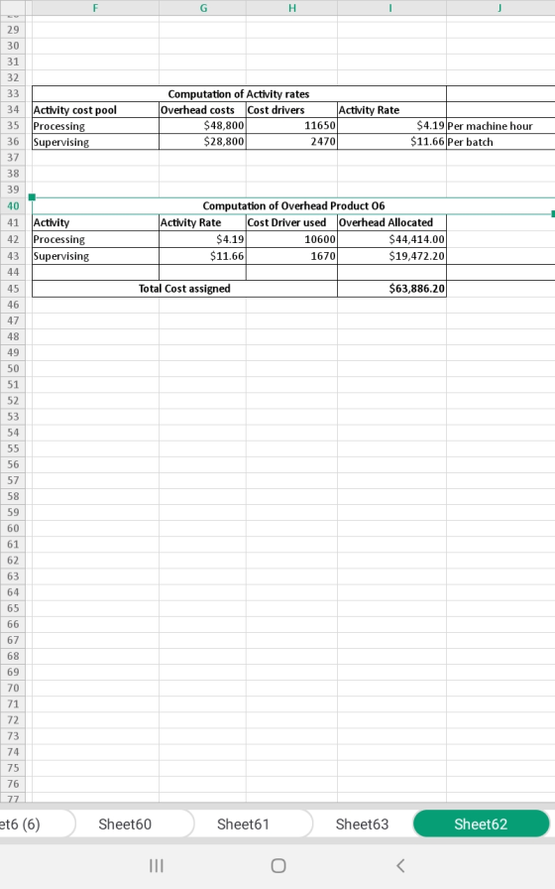Select the 'Cost drivers' header cell

click(291, 110)
